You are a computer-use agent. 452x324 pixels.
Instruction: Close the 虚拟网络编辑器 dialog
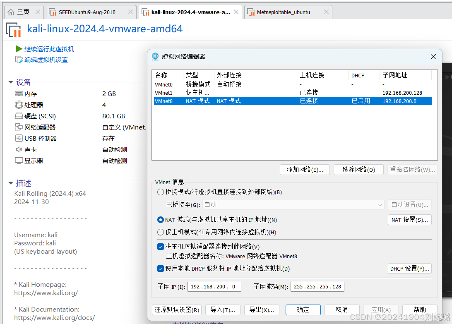coord(433,57)
